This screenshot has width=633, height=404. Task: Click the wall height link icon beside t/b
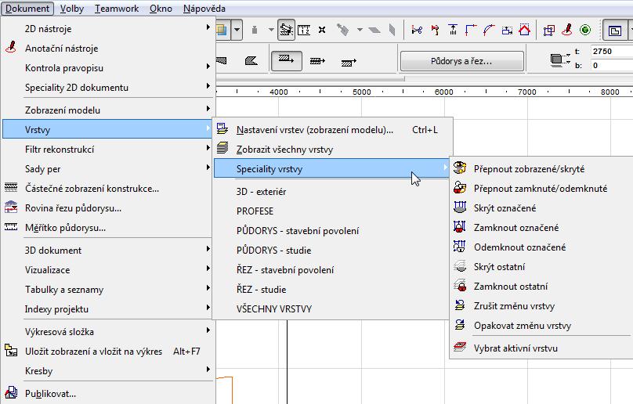(x=559, y=60)
